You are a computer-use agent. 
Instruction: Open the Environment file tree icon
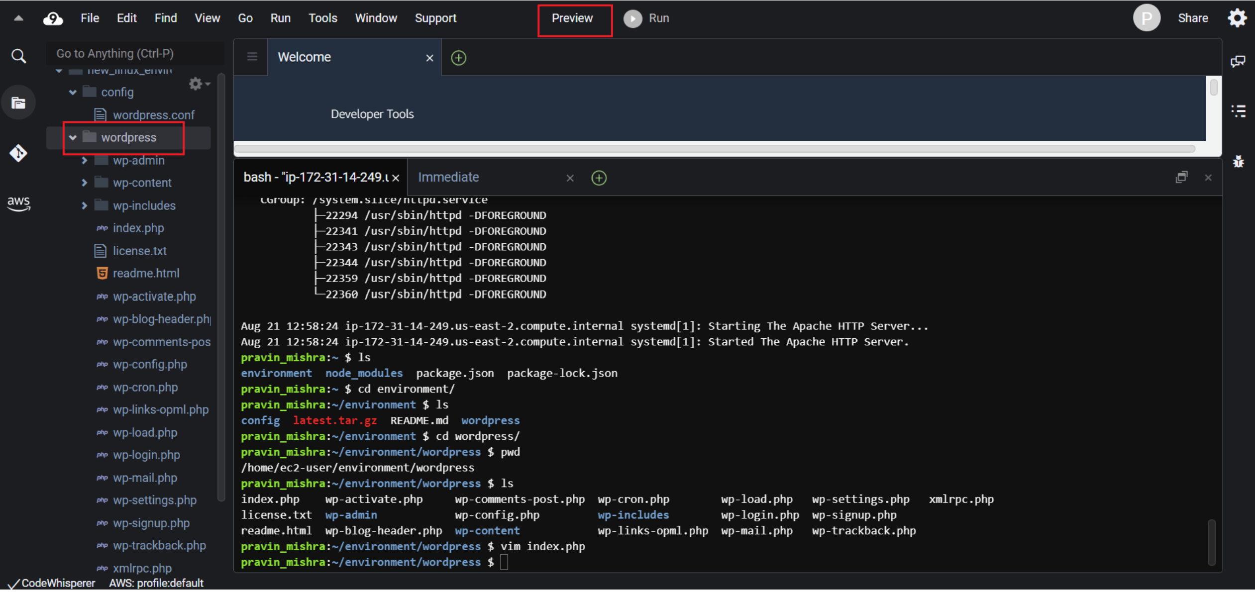pyautogui.click(x=18, y=103)
